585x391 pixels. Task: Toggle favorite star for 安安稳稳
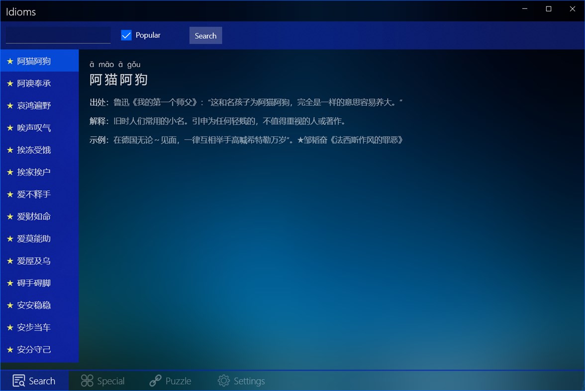pos(10,305)
